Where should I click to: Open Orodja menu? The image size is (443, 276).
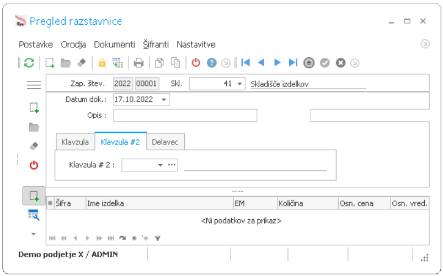point(73,45)
